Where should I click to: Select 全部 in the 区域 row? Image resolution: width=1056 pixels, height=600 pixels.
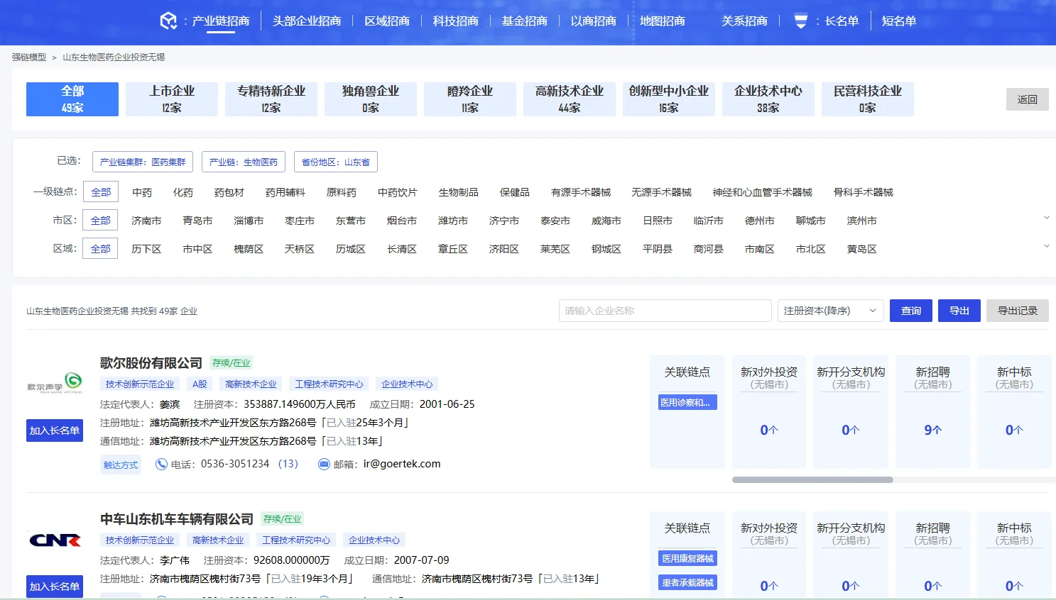pyautogui.click(x=101, y=249)
